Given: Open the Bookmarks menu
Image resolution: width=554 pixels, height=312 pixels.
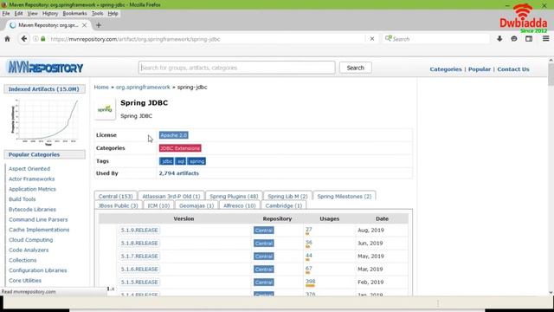Looking at the screenshot, I should 74,14.
